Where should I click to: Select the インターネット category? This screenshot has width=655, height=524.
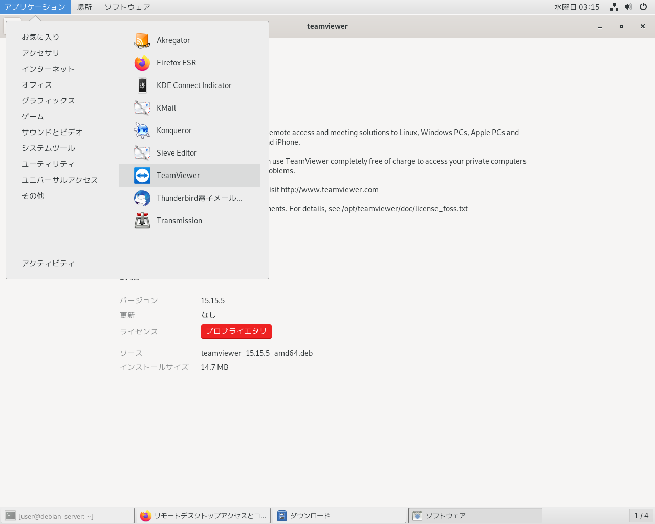click(48, 69)
